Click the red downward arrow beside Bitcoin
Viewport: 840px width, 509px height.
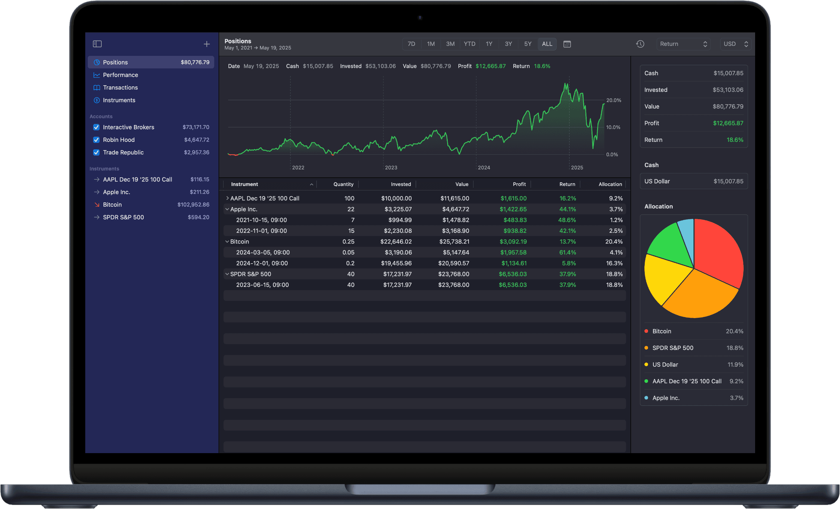(96, 205)
